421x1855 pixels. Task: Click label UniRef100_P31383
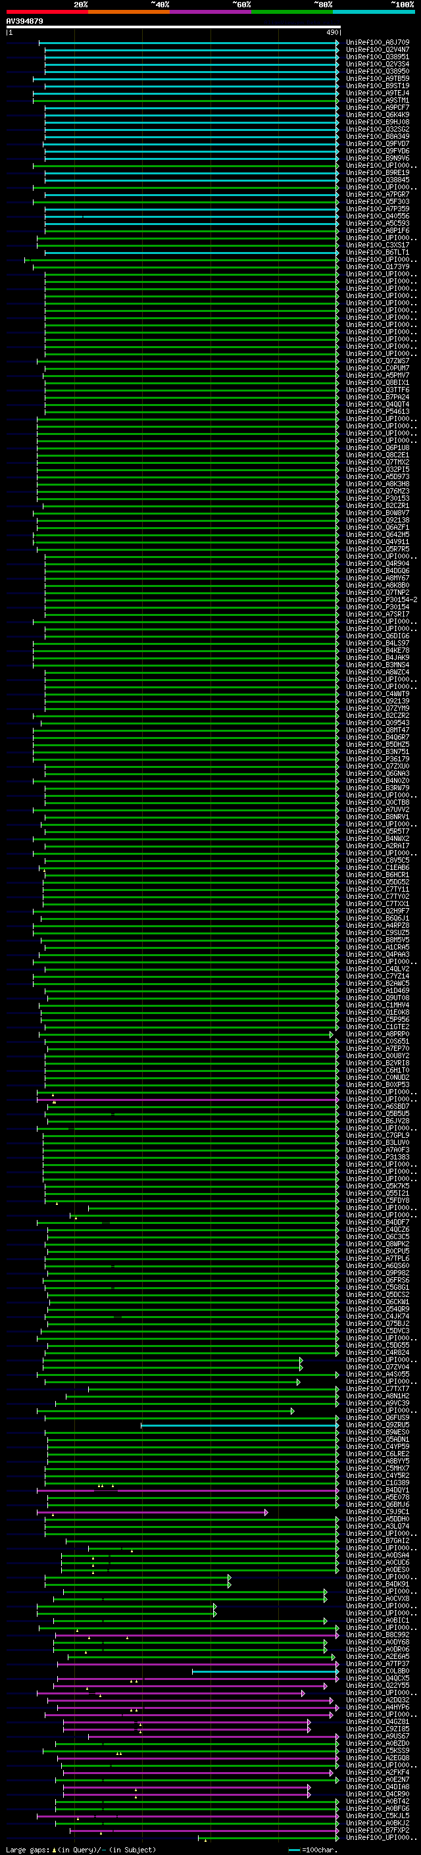coord(378,1156)
